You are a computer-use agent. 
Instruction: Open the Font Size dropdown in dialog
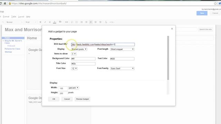point(74,69)
